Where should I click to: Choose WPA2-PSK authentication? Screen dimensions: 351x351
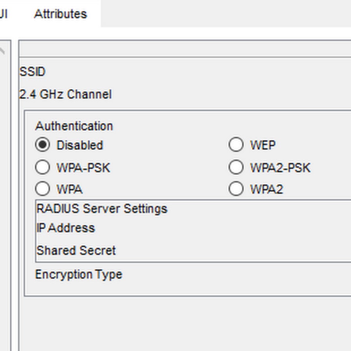point(236,167)
